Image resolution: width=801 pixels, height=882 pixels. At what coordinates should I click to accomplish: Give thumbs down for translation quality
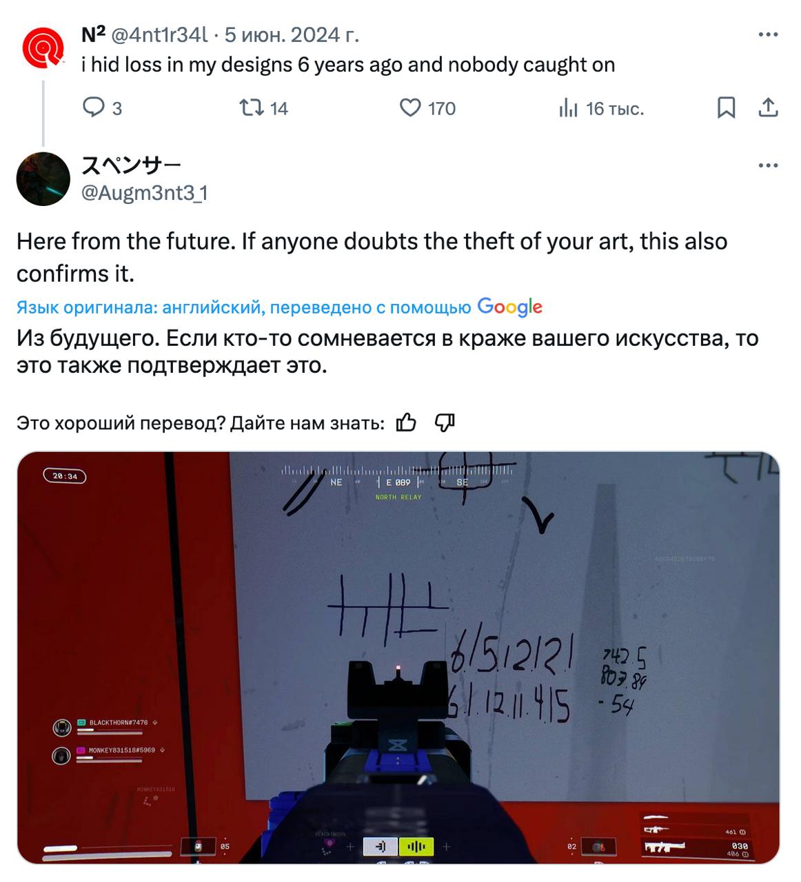coord(445,422)
